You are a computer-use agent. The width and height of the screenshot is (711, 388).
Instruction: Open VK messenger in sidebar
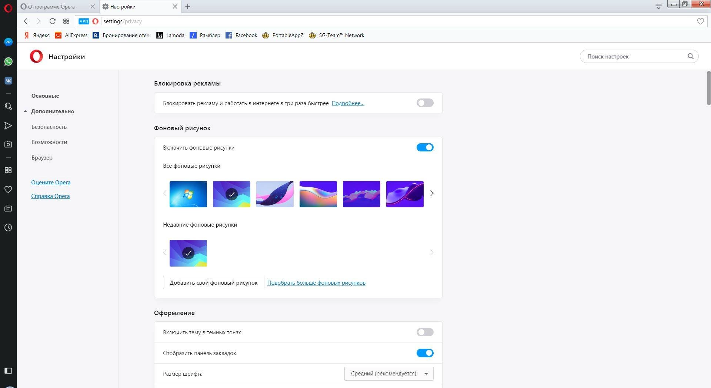[8, 81]
